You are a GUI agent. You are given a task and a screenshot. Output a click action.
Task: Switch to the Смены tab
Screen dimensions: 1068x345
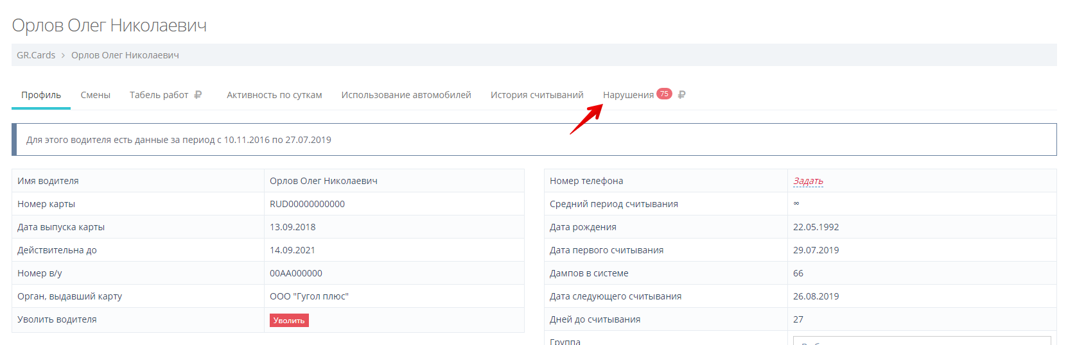(96, 95)
